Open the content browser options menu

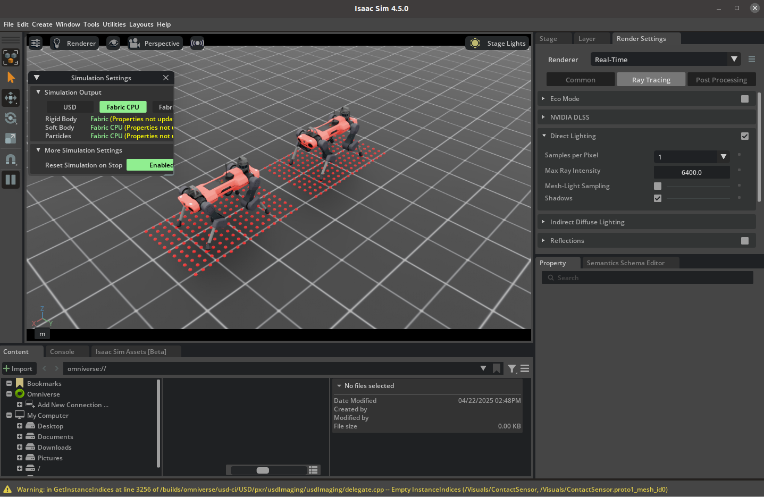click(525, 368)
